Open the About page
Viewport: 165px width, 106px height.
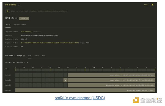(146, 5)
